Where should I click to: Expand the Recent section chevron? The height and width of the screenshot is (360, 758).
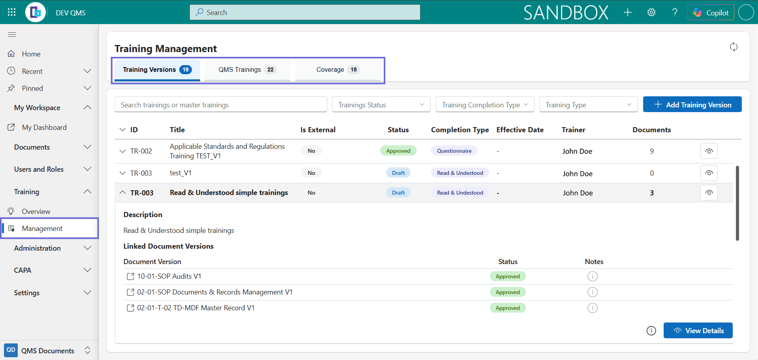click(87, 71)
